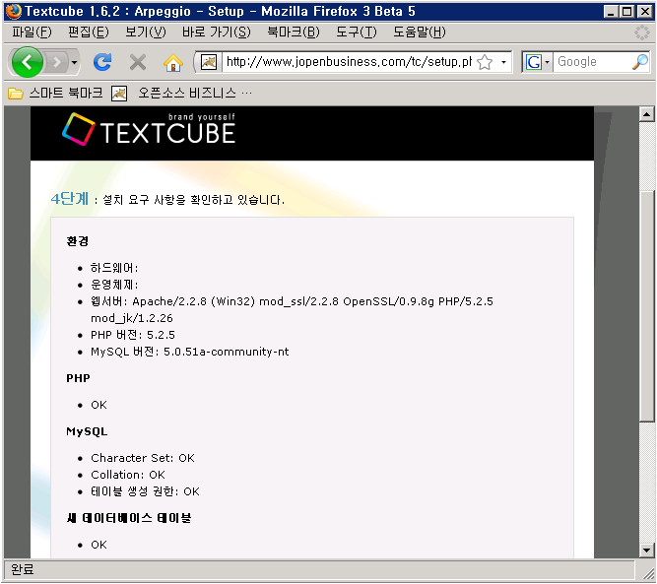This screenshot has width=657, height=584.
Task: Go to the Home page icon
Action: (x=172, y=62)
